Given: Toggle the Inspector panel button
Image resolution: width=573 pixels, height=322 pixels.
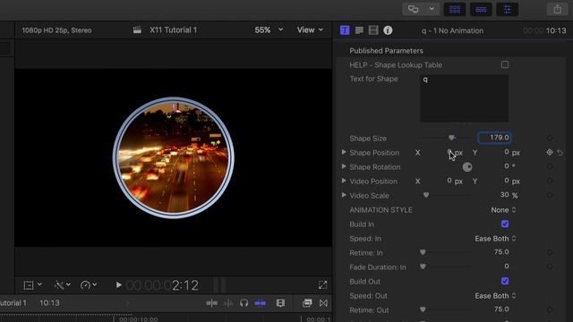Looking at the screenshot, I should pos(508,10).
